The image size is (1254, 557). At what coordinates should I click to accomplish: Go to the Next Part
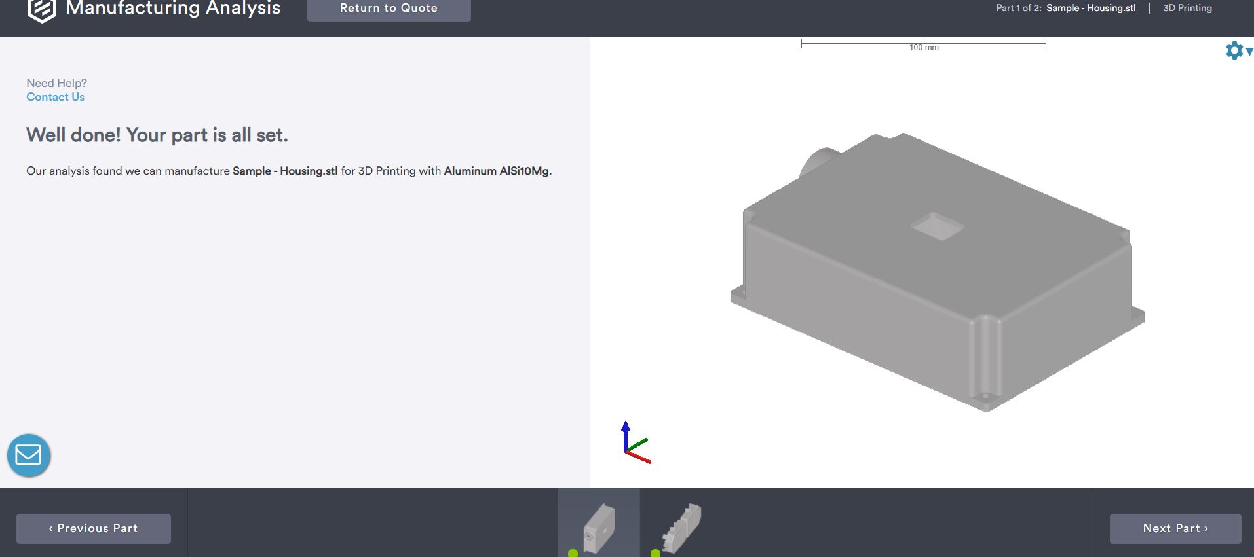[1175, 528]
